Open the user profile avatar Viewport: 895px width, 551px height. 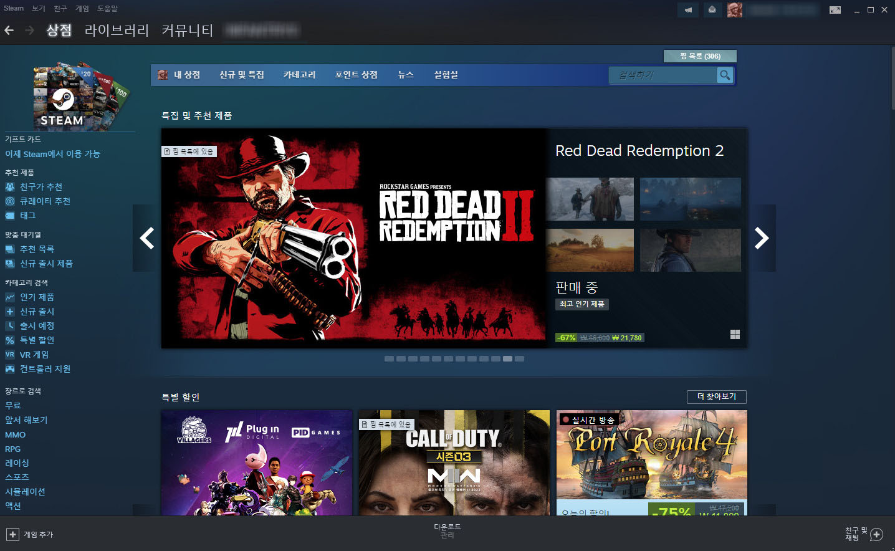735,10
